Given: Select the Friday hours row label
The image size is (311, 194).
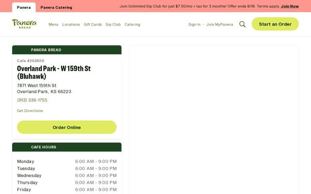Looking at the screenshot, I should (24, 190).
